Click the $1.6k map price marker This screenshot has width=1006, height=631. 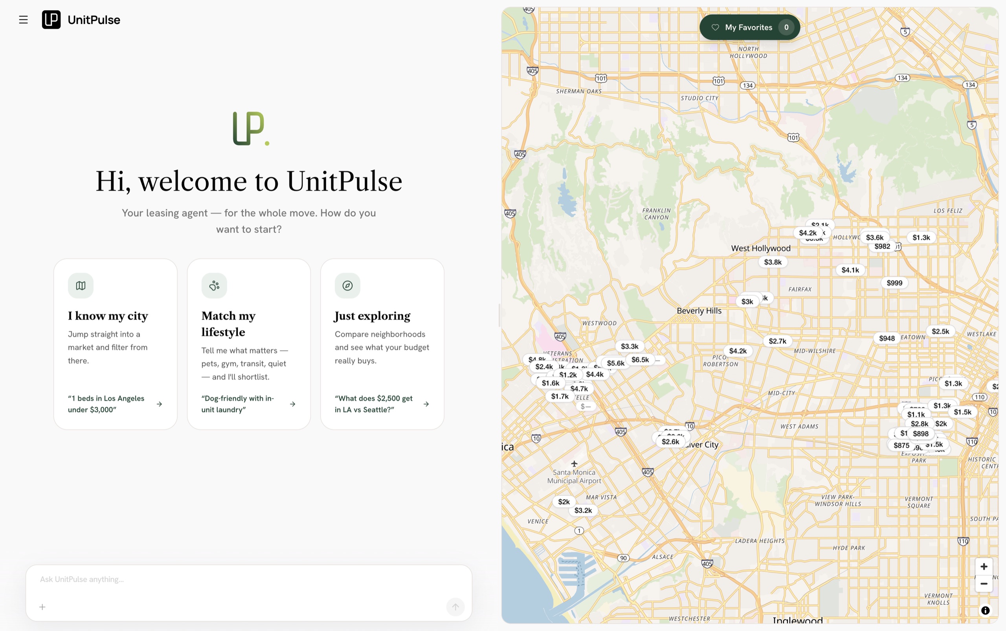coord(551,383)
